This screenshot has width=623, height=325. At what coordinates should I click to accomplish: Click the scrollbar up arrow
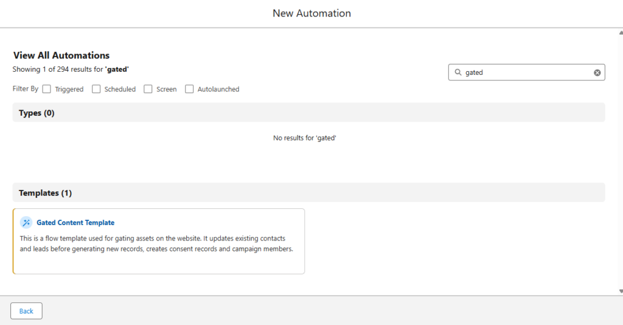(619, 32)
